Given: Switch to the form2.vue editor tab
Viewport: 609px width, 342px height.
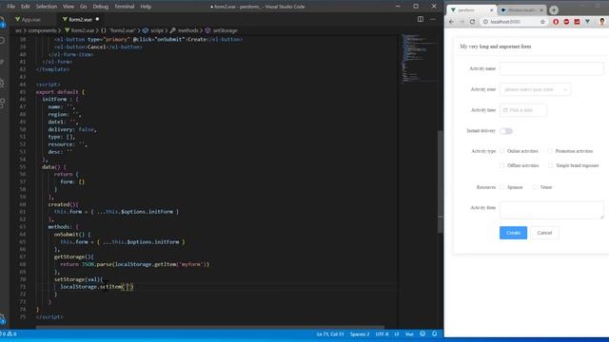Looking at the screenshot, I should coord(80,19).
